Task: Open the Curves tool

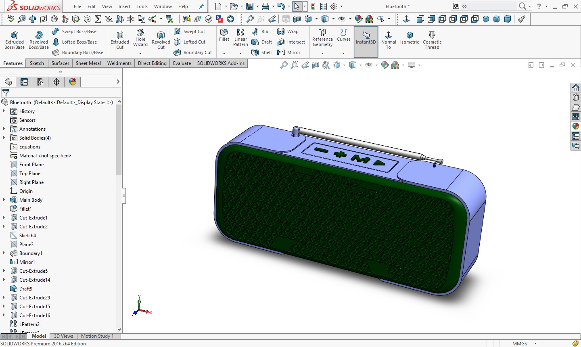Action: 343,35
